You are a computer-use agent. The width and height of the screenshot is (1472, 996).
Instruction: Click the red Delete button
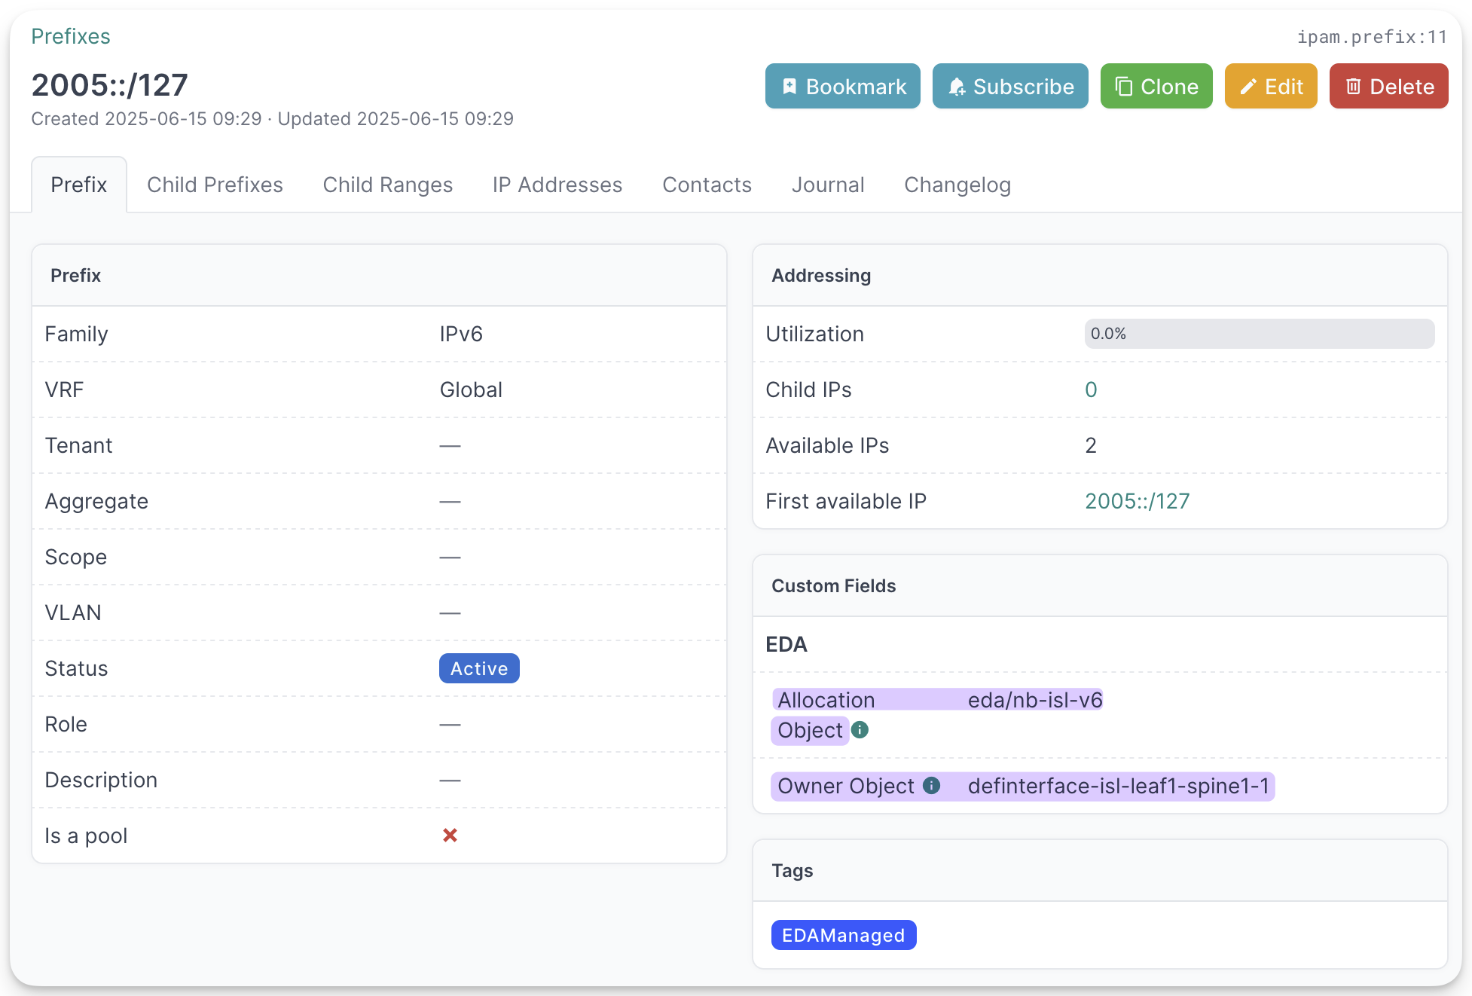click(1388, 87)
